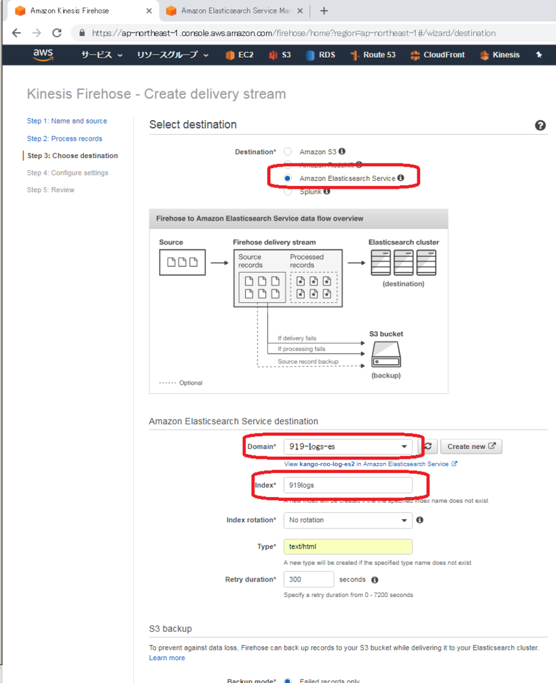View kango-roo-log-es2 in Elasticsearch Service
Viewport: 556px width, 683px height.
point(371,464)
